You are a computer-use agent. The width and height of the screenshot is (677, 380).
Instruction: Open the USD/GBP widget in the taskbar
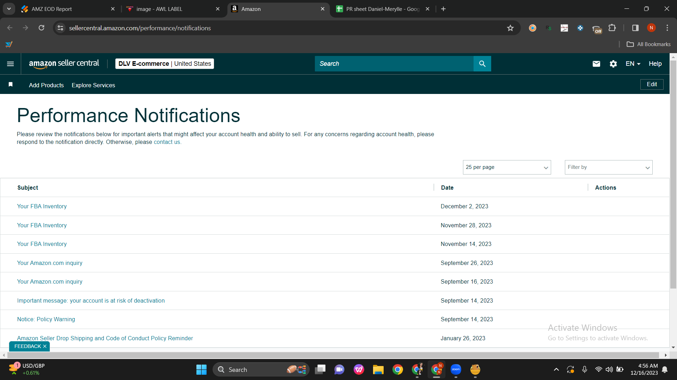27,369
